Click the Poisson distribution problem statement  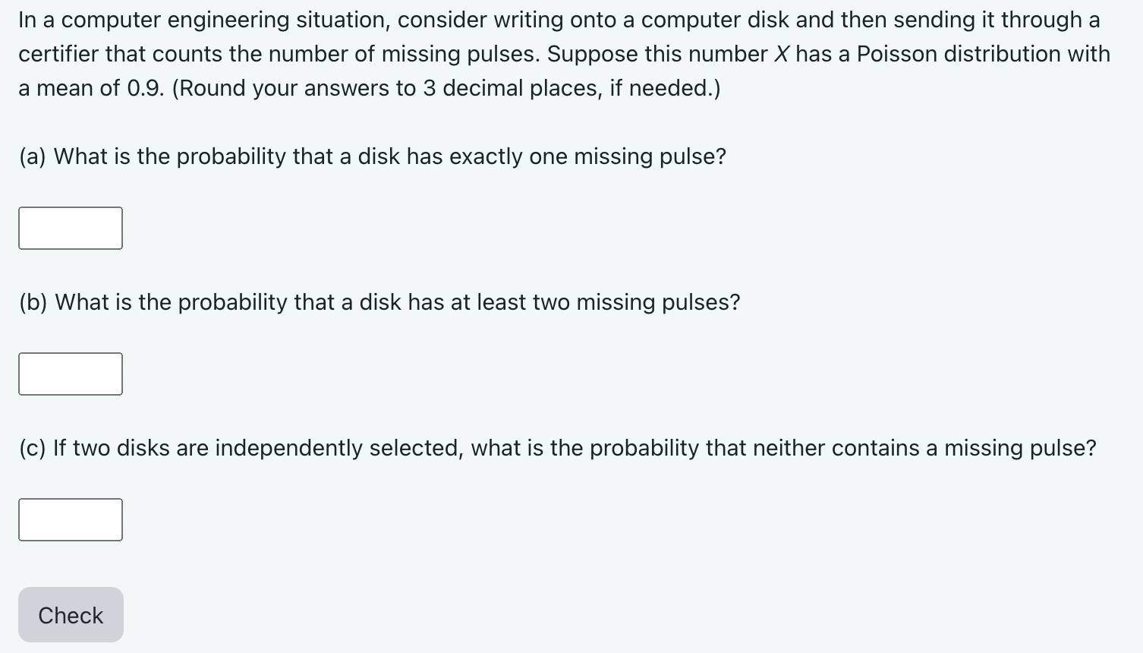pyautogui.click(x=565, y=53)
